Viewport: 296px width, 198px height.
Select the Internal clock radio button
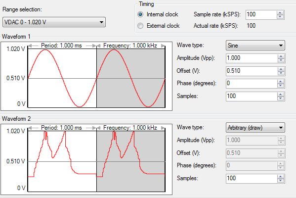click(140, 14)
